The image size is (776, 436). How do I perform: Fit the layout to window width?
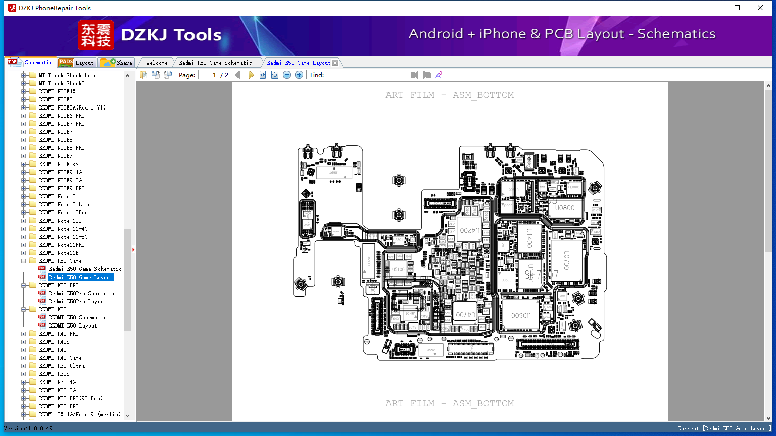tap(263, 75)
